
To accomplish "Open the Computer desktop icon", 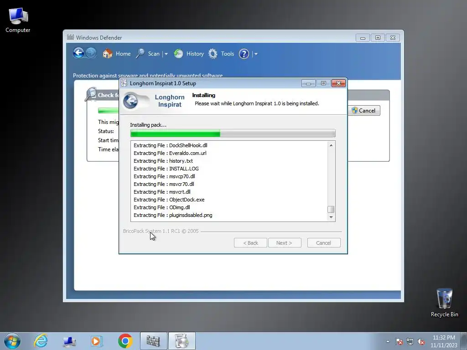I will tap(18, 20).
